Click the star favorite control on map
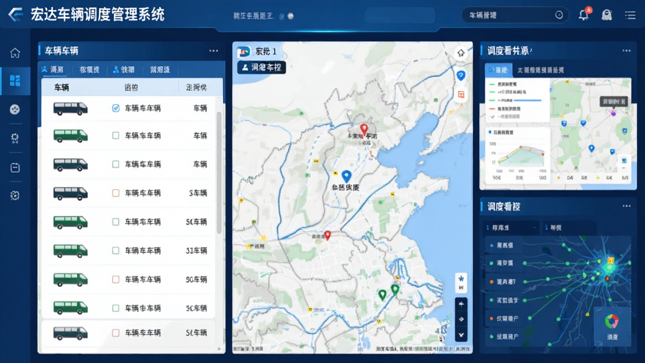 pos(461,279)
